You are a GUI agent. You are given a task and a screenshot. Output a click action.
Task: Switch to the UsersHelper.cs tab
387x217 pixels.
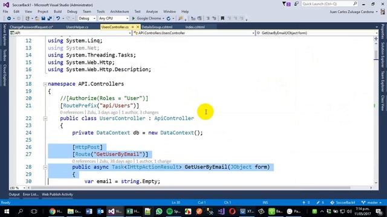(x=77, y=27)
